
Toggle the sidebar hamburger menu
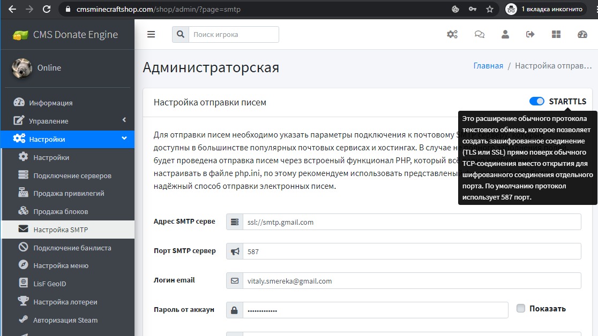tap(151, 34)
